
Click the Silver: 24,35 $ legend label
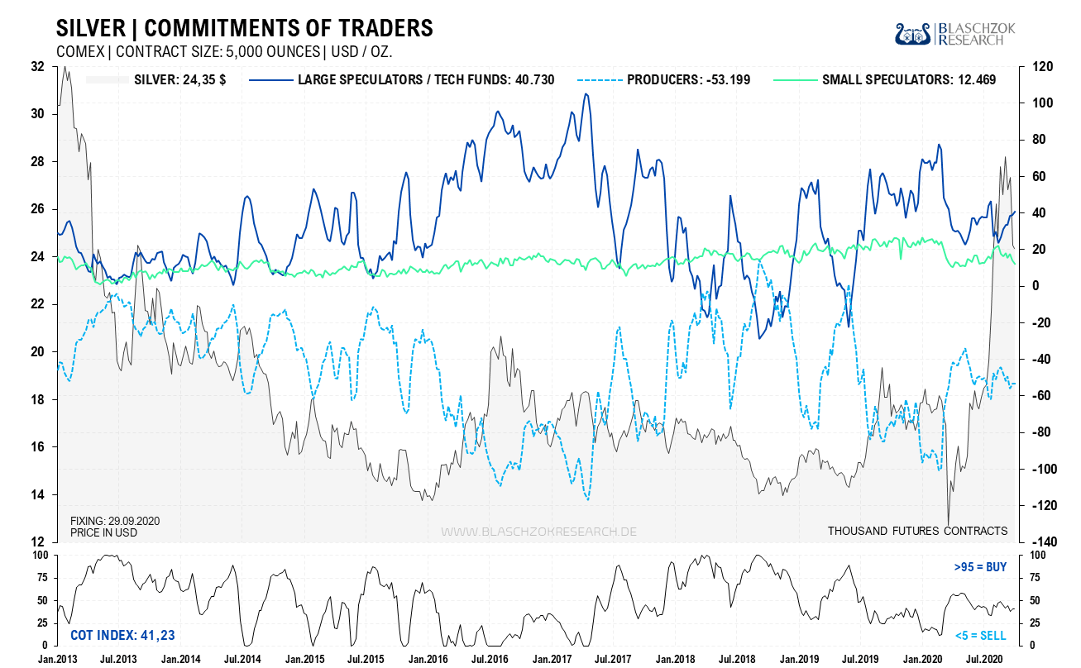[180, 80]
